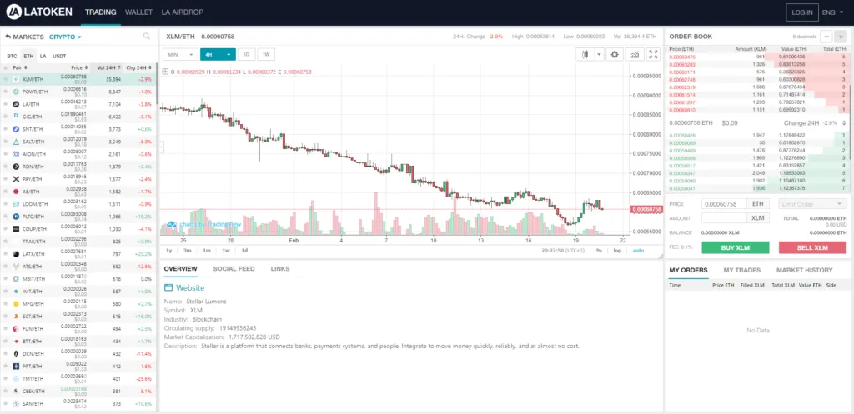The height and width of the screenshot is (414, 854).
Task: Open the 4H interval dropdown
Action: [218, 54]
